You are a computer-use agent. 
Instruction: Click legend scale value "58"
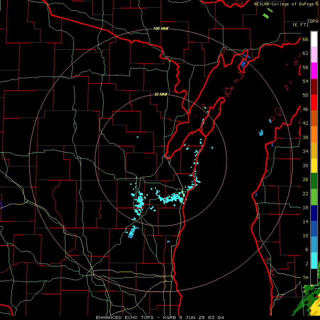click(x=305, y=67)
